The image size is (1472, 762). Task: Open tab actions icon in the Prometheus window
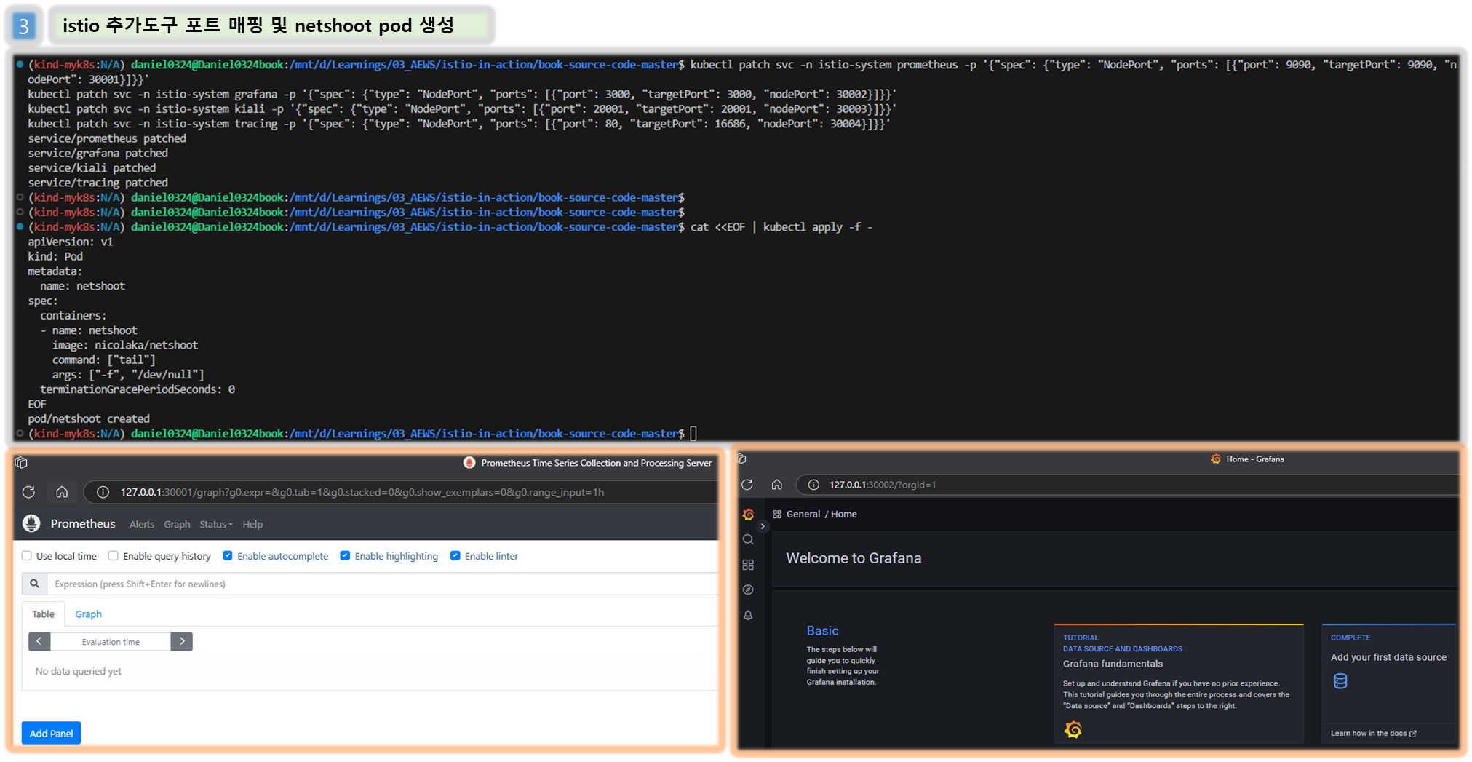tap(21, 462)
